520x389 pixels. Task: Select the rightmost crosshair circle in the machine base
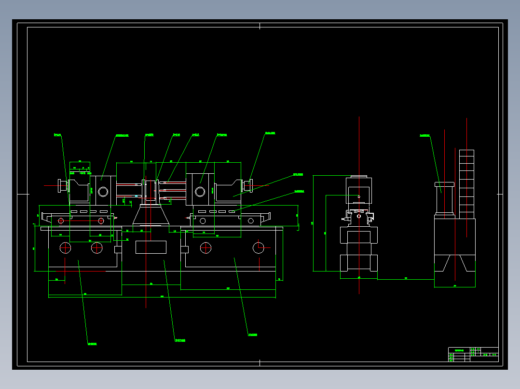click(259, 247)
